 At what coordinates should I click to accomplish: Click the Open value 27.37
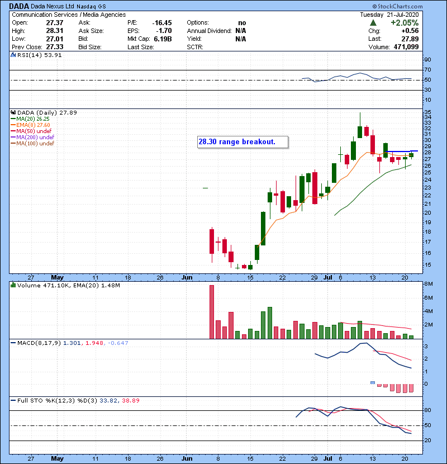[x=55, y=23]
